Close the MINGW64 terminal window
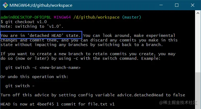The width and height of the screenshot is (201, 109). pos(193,5)
